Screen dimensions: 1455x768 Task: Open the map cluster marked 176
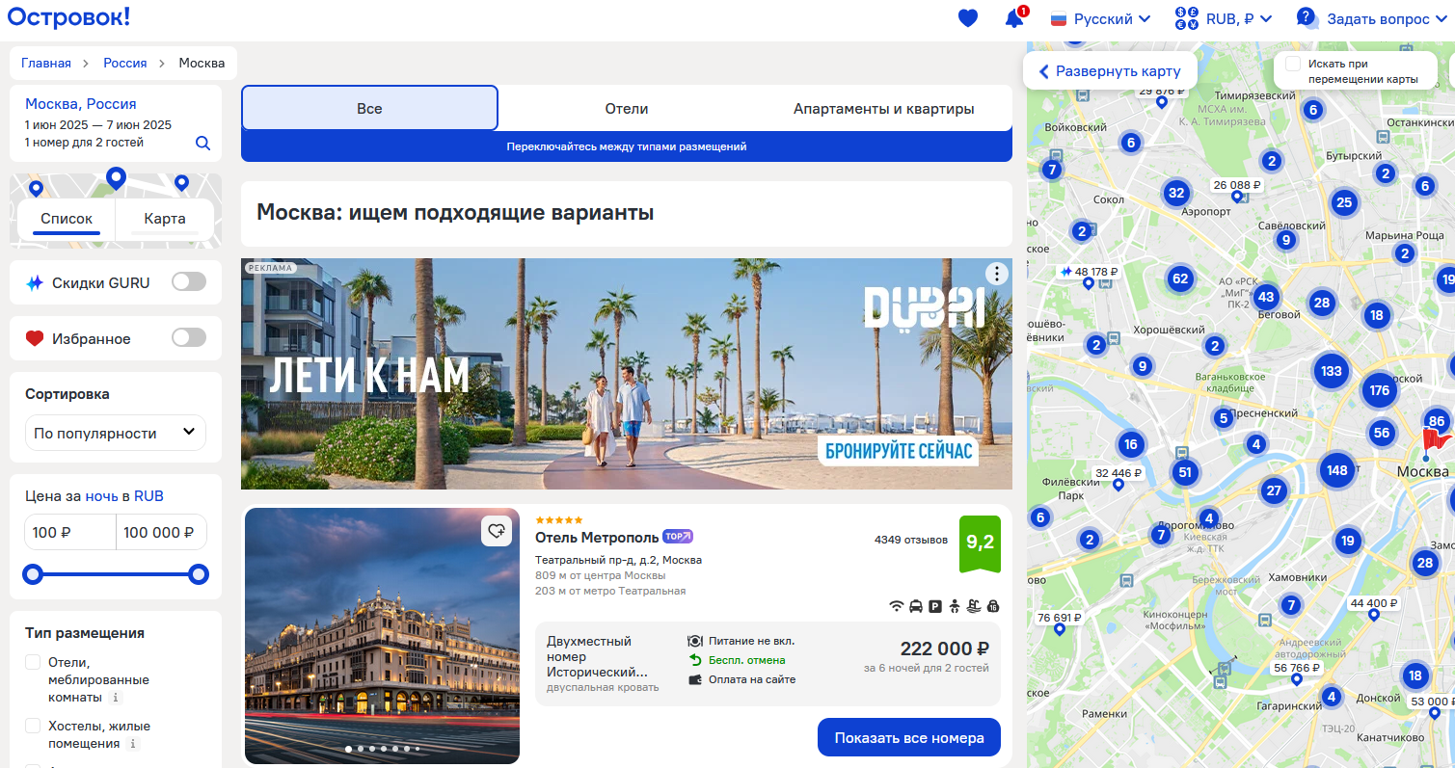tap(1380, 390)
